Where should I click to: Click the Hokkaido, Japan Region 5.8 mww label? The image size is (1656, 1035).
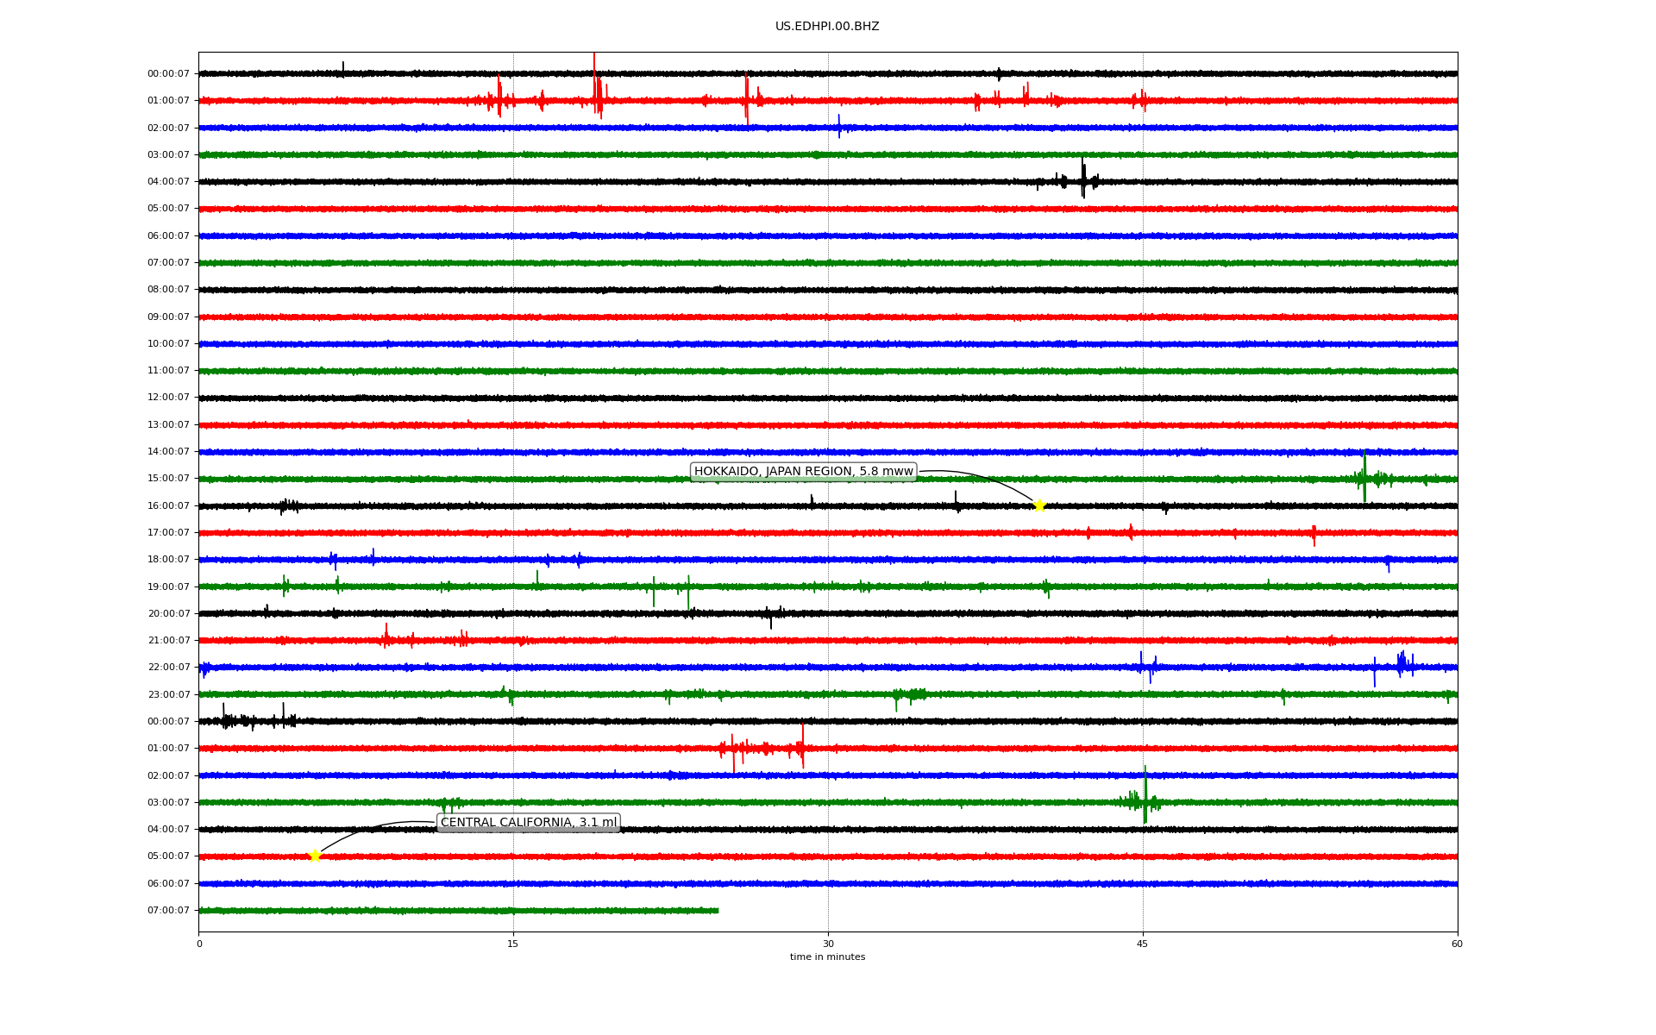click(x=803, y=471)
